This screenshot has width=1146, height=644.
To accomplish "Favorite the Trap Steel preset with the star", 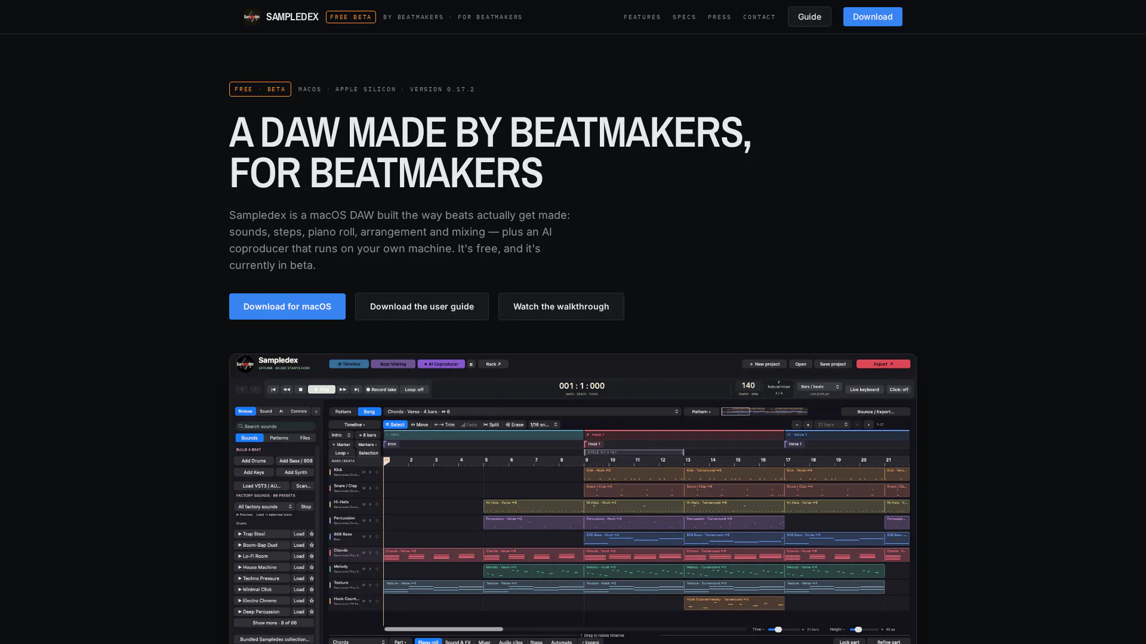I will [312, 534].
